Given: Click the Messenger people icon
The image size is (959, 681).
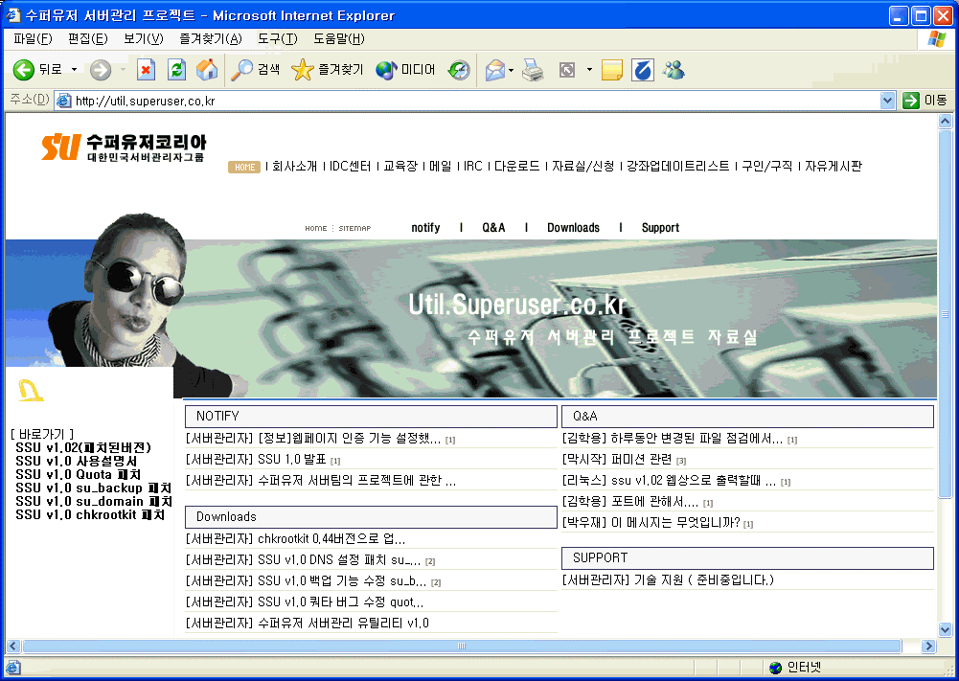Looking at the screenshot, I should click(674, 70).
